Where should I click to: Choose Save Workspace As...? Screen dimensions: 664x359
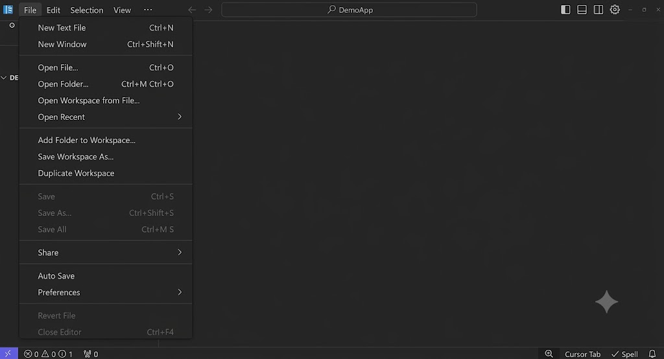[x=106, y=157]
